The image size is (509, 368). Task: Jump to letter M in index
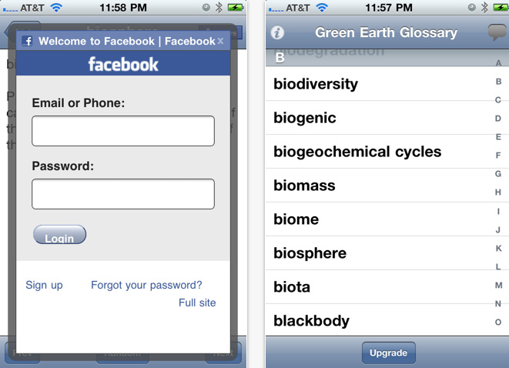pos(498,286)
